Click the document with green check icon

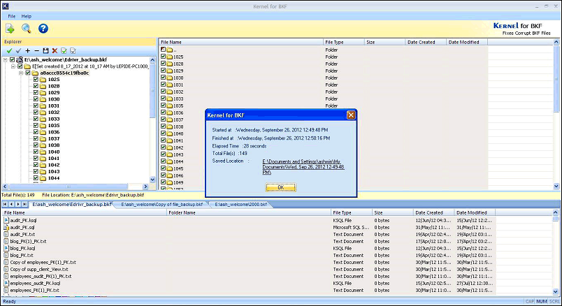(x=64, y=51)
